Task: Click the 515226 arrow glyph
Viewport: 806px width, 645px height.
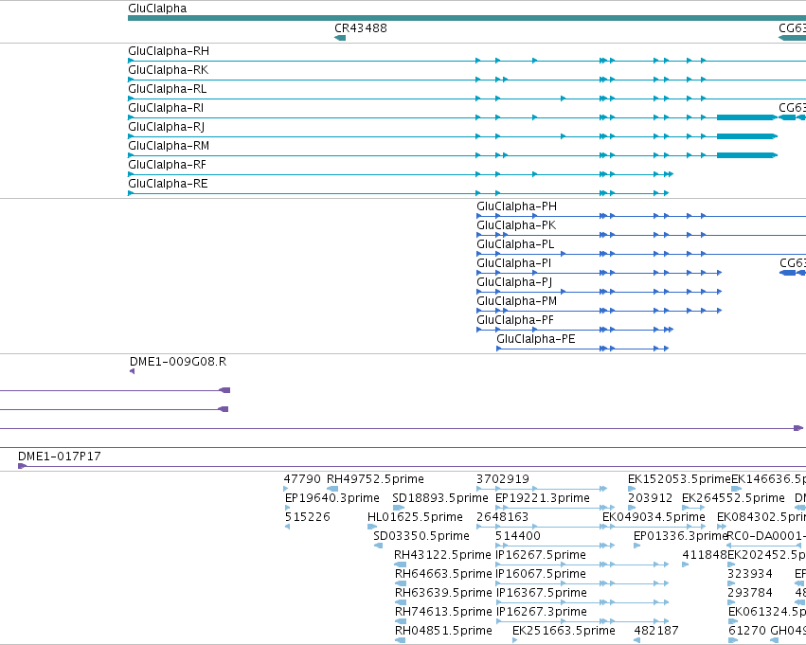Action: [x=287, y=527]
